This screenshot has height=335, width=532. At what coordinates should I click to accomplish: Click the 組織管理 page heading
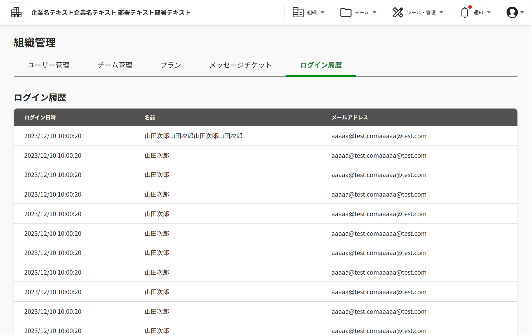tap(35, 43)
